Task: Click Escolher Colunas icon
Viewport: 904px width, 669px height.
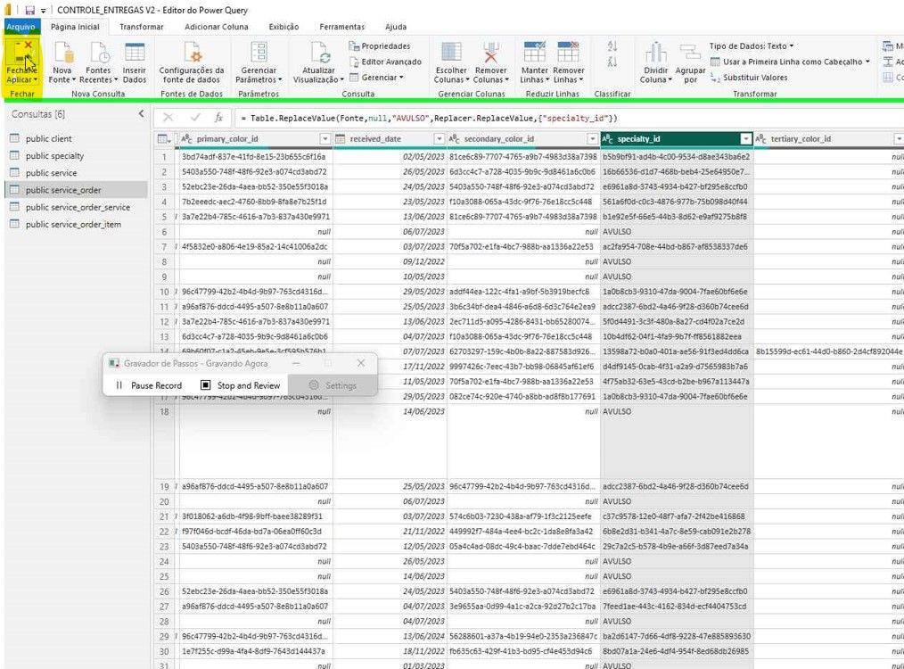Action: [x=451, y=53]
